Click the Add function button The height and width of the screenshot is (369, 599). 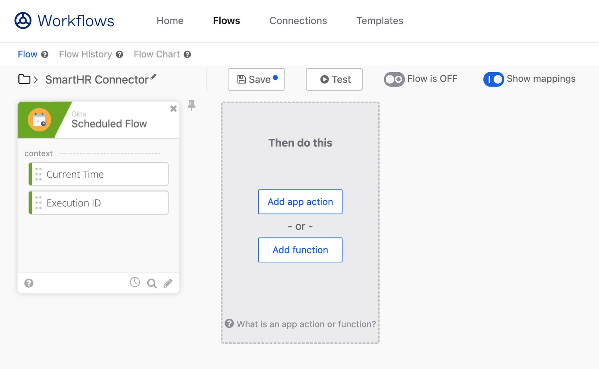(300, 250)
